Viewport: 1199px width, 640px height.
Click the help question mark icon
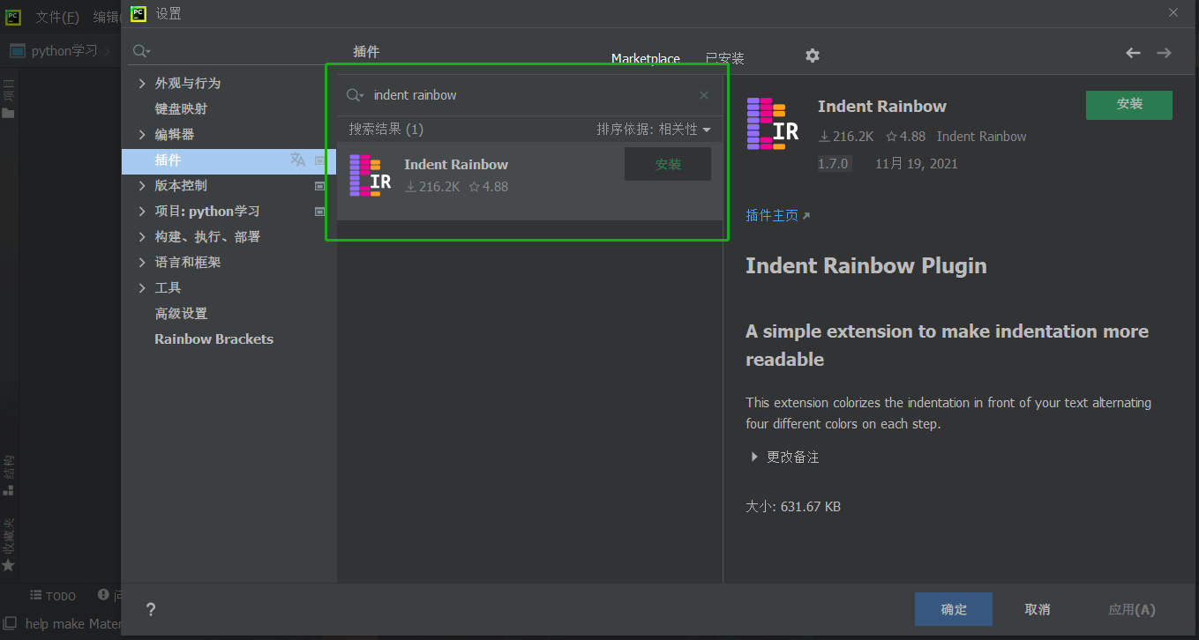click(x=151, y=609)
